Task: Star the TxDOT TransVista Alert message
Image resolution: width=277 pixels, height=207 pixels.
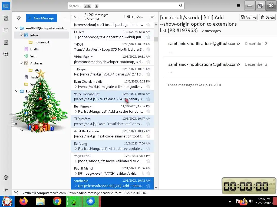Action: 148,50
